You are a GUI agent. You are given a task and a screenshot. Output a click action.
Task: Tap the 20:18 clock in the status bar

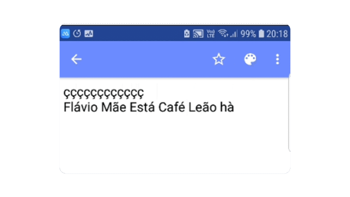(x=277, y=34)
